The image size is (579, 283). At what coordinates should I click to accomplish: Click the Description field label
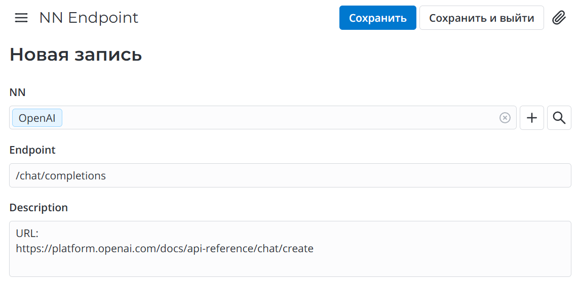tap(39, 208)
